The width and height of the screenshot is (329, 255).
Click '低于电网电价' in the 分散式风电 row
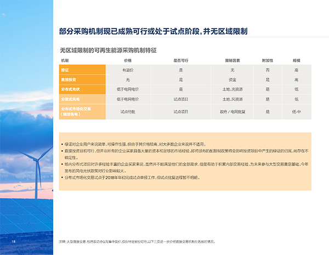coord(128,99)
